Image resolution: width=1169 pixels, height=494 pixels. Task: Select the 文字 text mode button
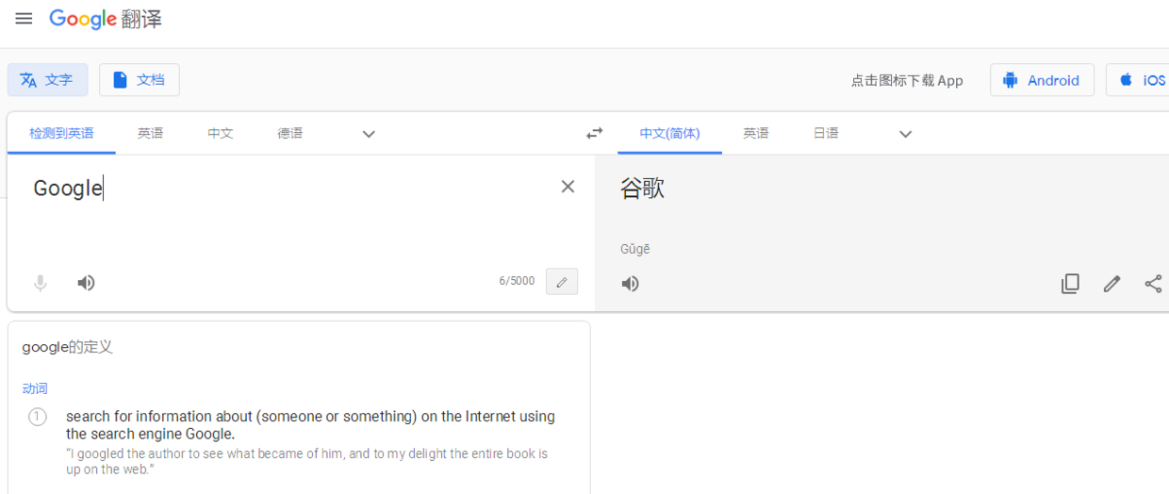pos(47,80)
